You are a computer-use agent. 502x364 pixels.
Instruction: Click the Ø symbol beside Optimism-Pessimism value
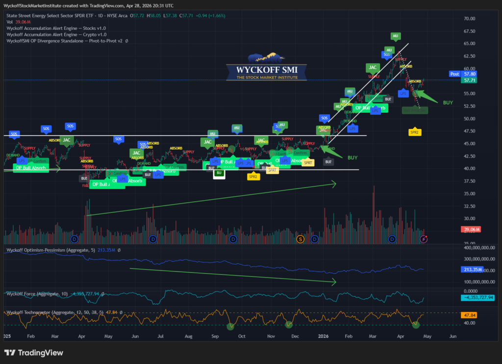click(119, 250)
